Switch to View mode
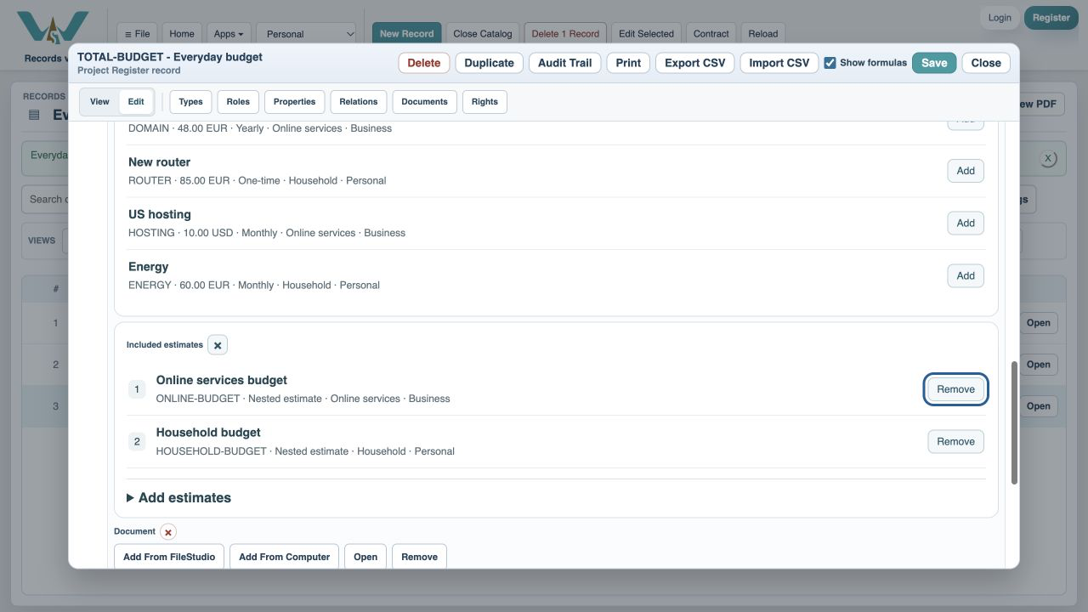This screenshot has height=612, width=1088. [99, 102]
